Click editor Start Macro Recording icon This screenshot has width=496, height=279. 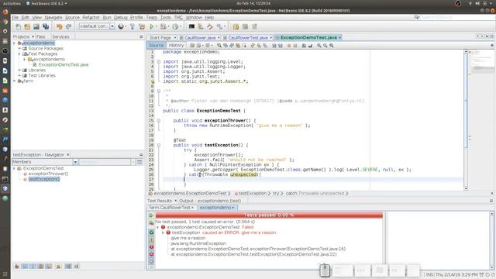coord(289,46)
